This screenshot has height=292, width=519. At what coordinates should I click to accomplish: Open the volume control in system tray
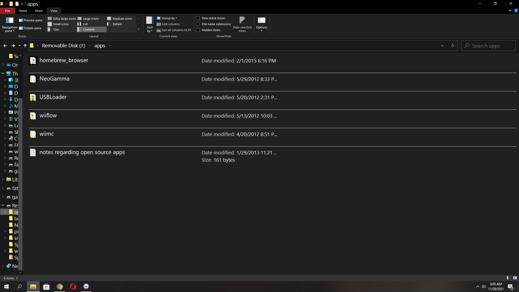[x=484, y=287]
